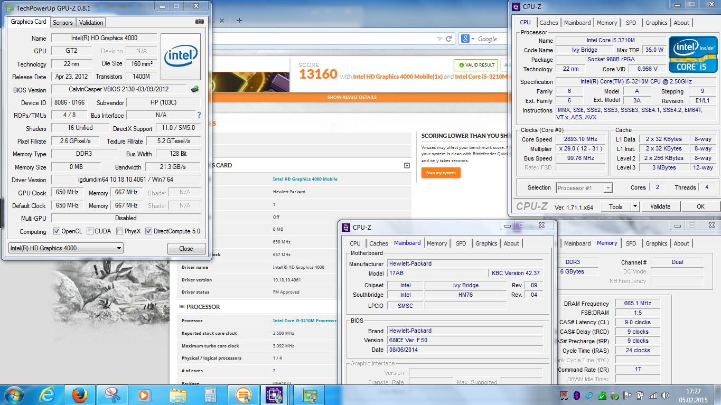Viewport: 721px width, 405px height.
Task: Click the BIOS save icon in GPU-Z
Action: [x=195, y=89]
